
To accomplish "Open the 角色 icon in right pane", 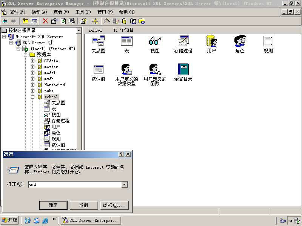I will (x=240, y=44).
